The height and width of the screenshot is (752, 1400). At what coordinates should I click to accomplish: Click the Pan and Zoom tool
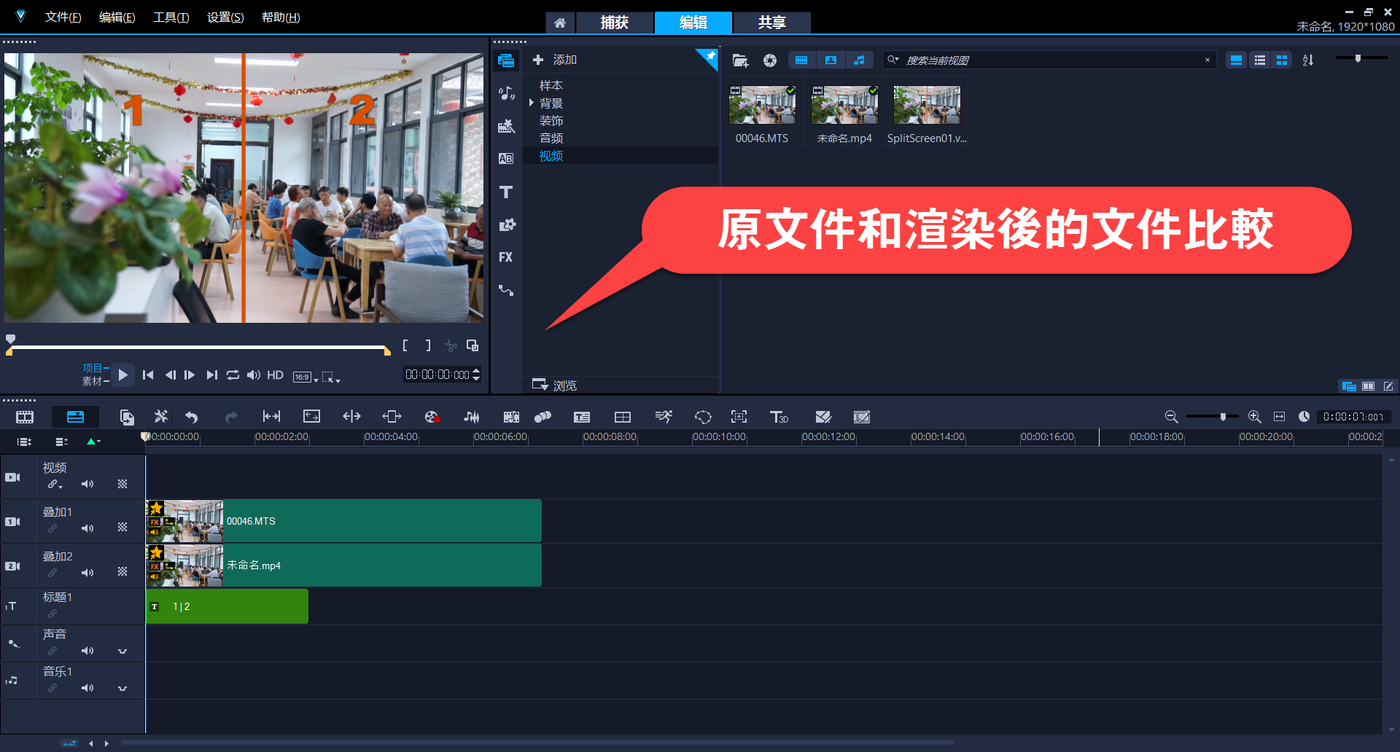tap(739, 417)
